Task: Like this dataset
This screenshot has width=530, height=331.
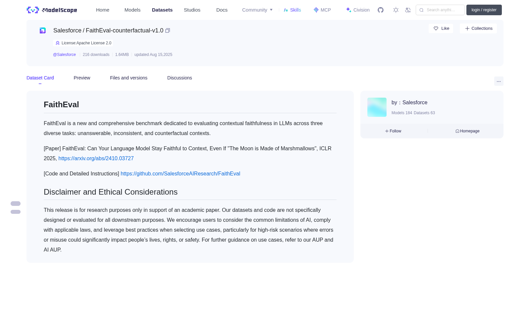Action: tap(441, 28)
